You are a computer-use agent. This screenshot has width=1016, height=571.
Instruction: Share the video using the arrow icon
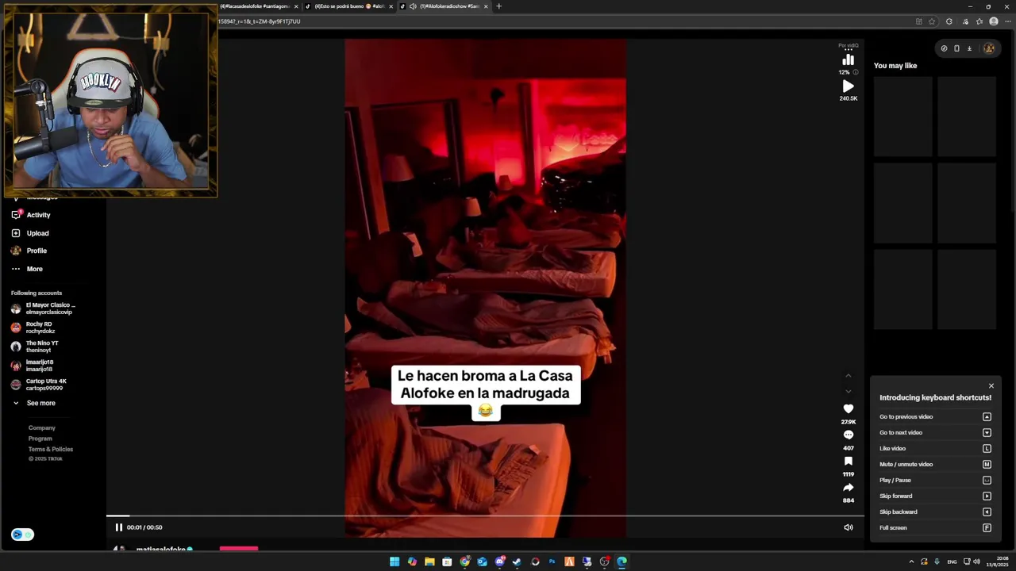848,488
